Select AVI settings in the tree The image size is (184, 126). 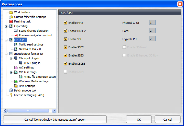26,67
